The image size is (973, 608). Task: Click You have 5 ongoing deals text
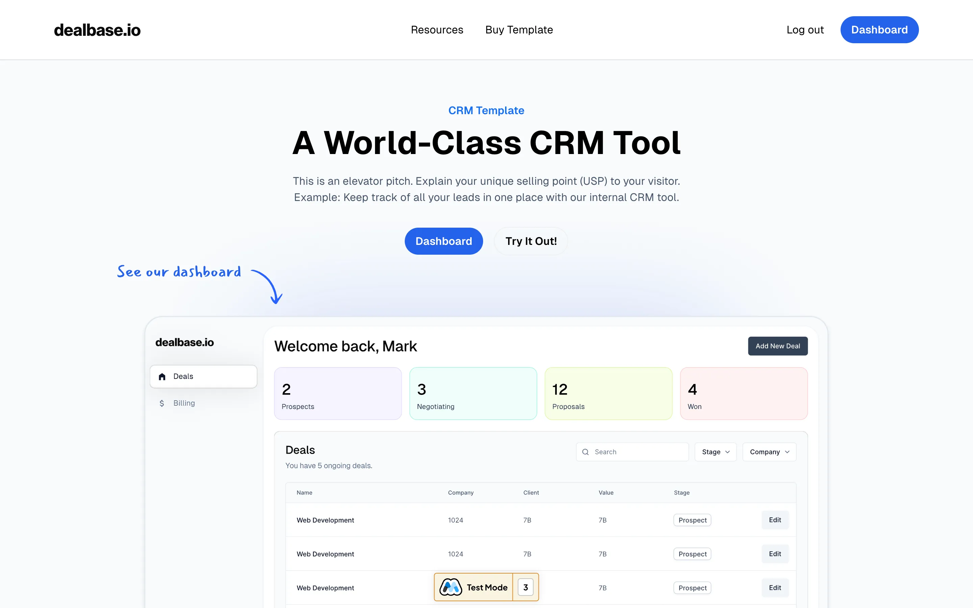click(329, 466)
